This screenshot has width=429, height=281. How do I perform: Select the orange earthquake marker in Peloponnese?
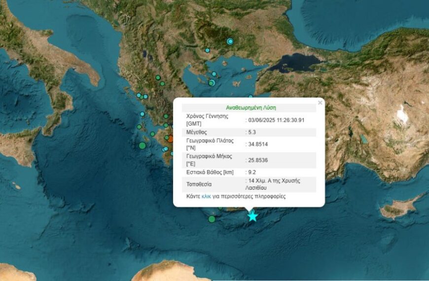tap(170, 139)
